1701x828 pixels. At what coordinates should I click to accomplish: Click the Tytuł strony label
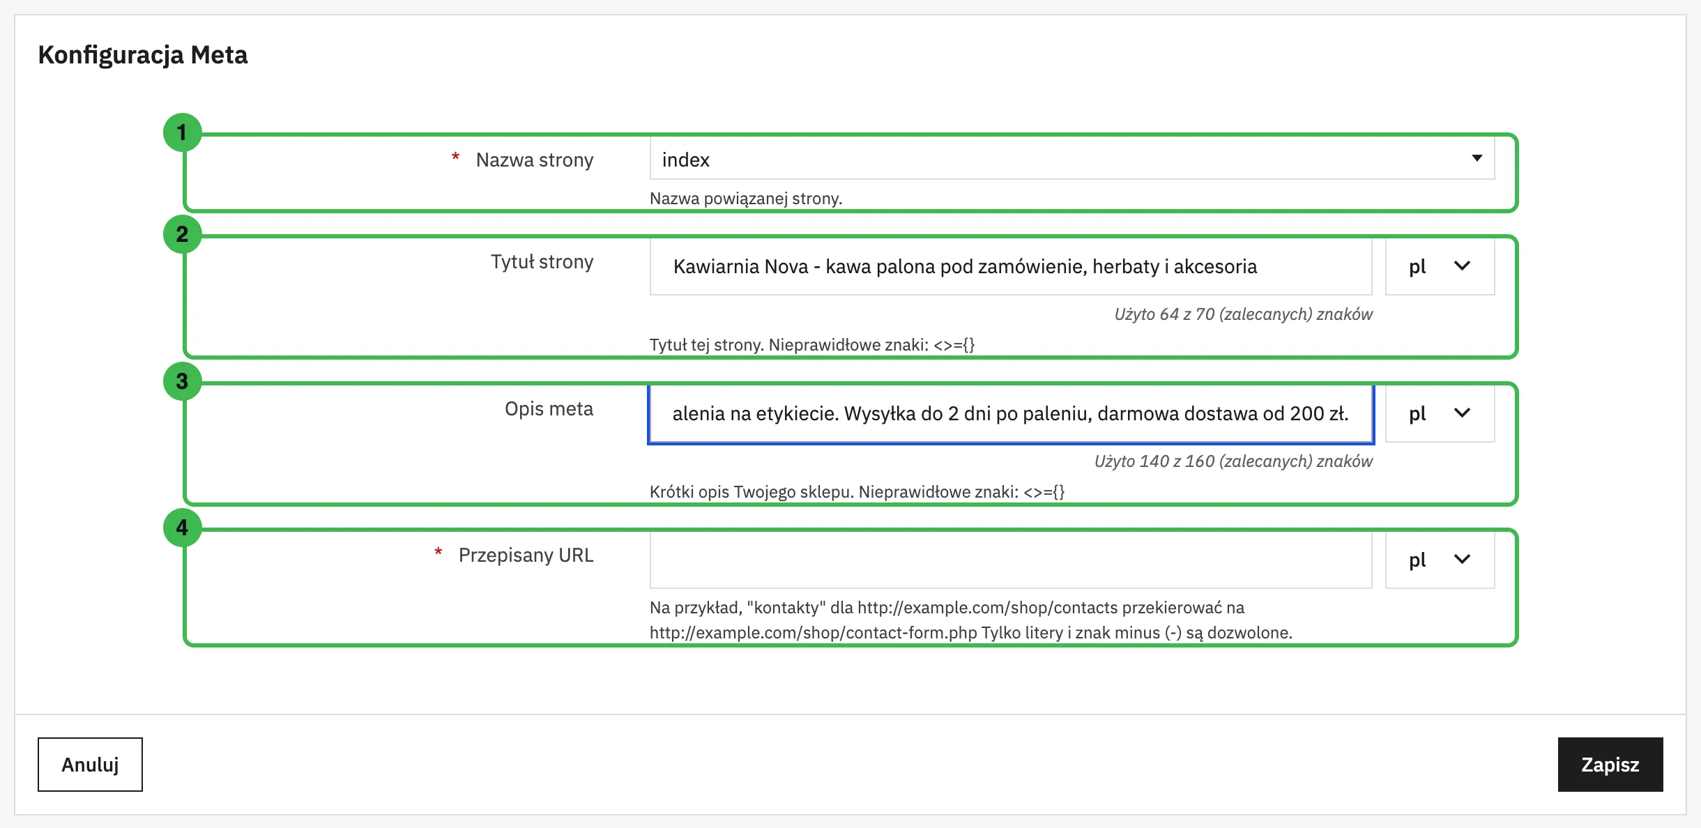pos(542,261)
